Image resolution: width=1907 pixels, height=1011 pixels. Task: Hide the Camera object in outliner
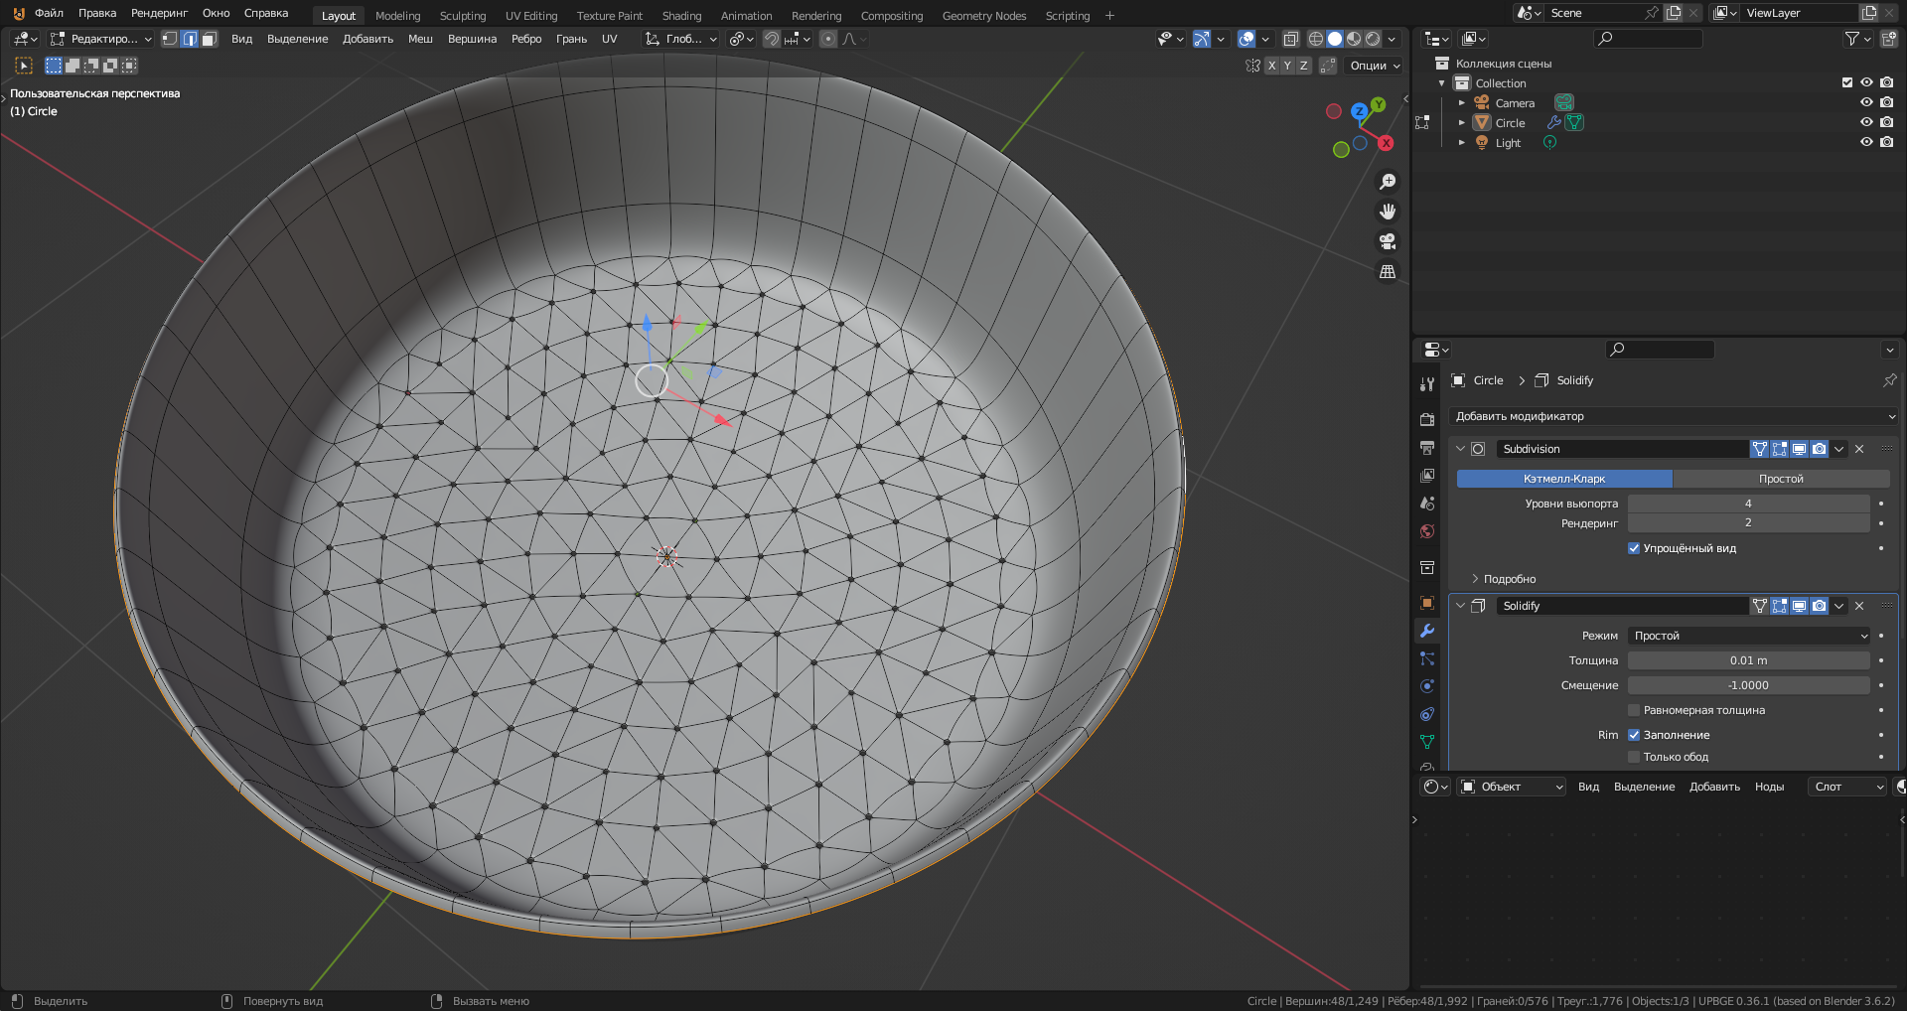click(x=1866, y=102)
